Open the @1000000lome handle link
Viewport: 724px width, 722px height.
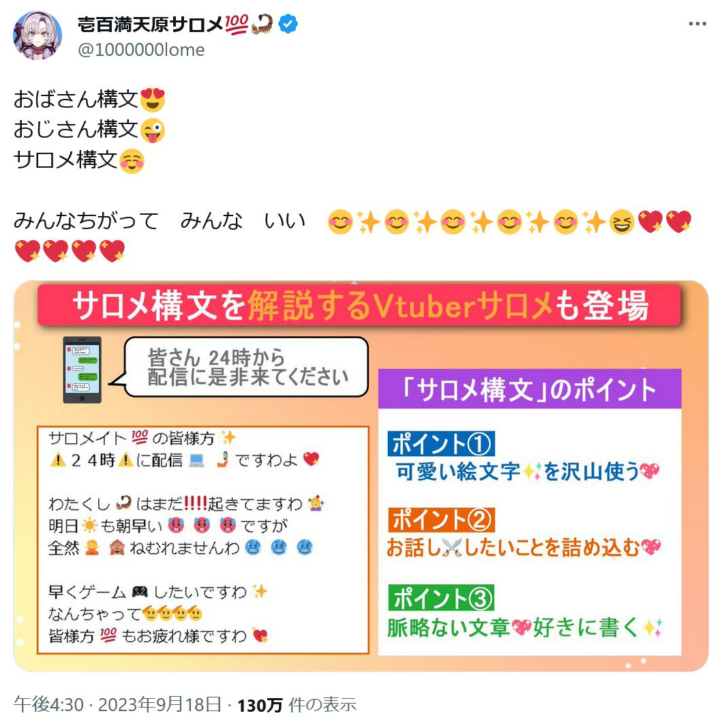(x=141, y=50)
